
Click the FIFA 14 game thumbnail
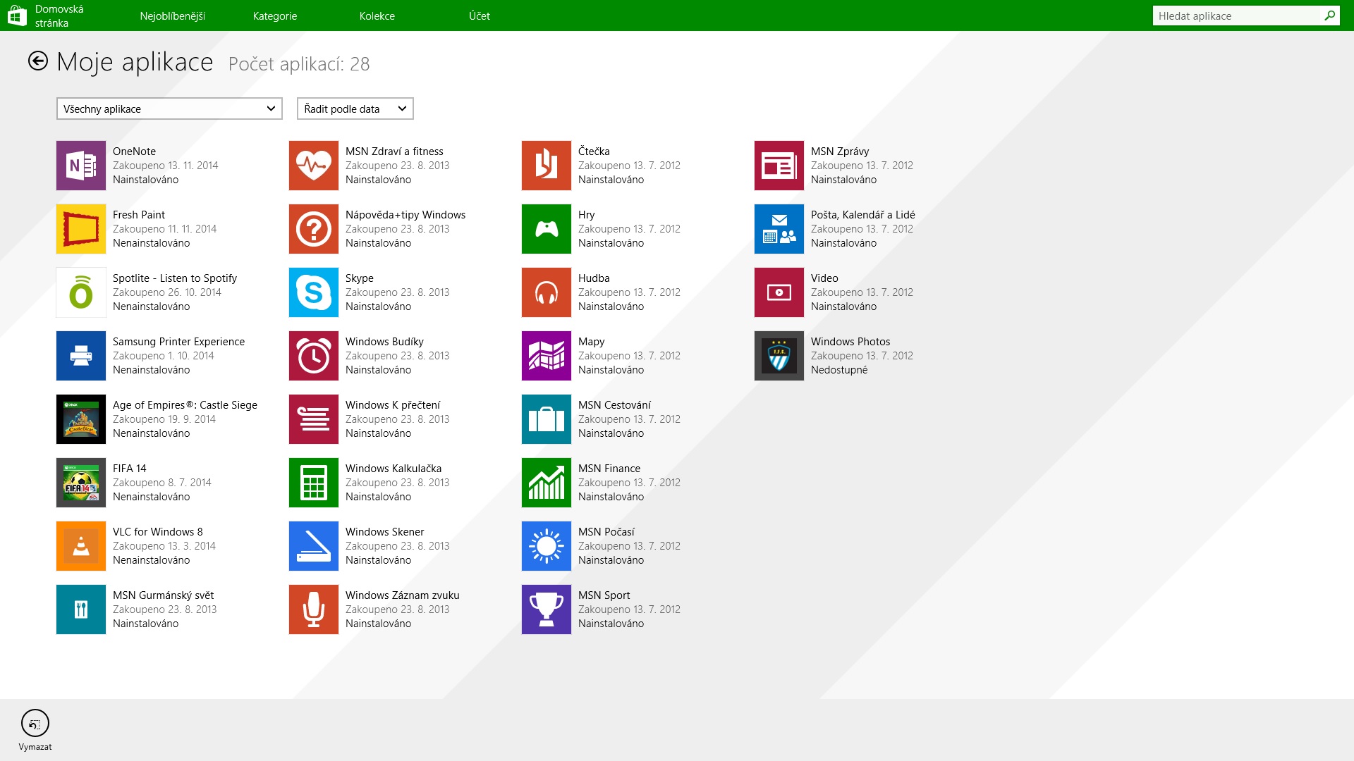pyautogui.click(x=81, y=483)
